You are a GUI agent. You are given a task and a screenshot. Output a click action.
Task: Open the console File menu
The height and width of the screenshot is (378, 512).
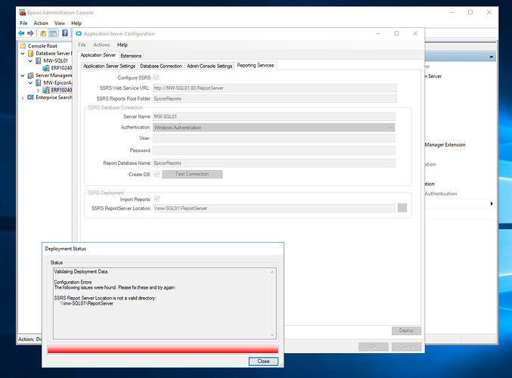tap(23, 23)
